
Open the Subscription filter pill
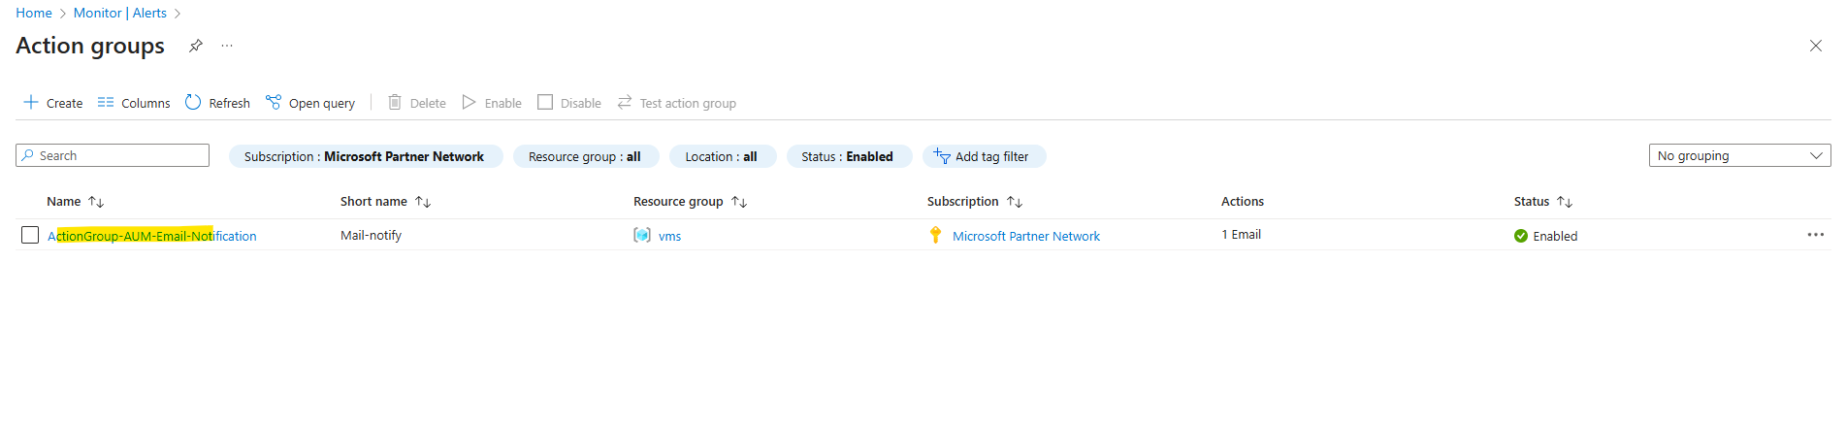pos(366,156)
